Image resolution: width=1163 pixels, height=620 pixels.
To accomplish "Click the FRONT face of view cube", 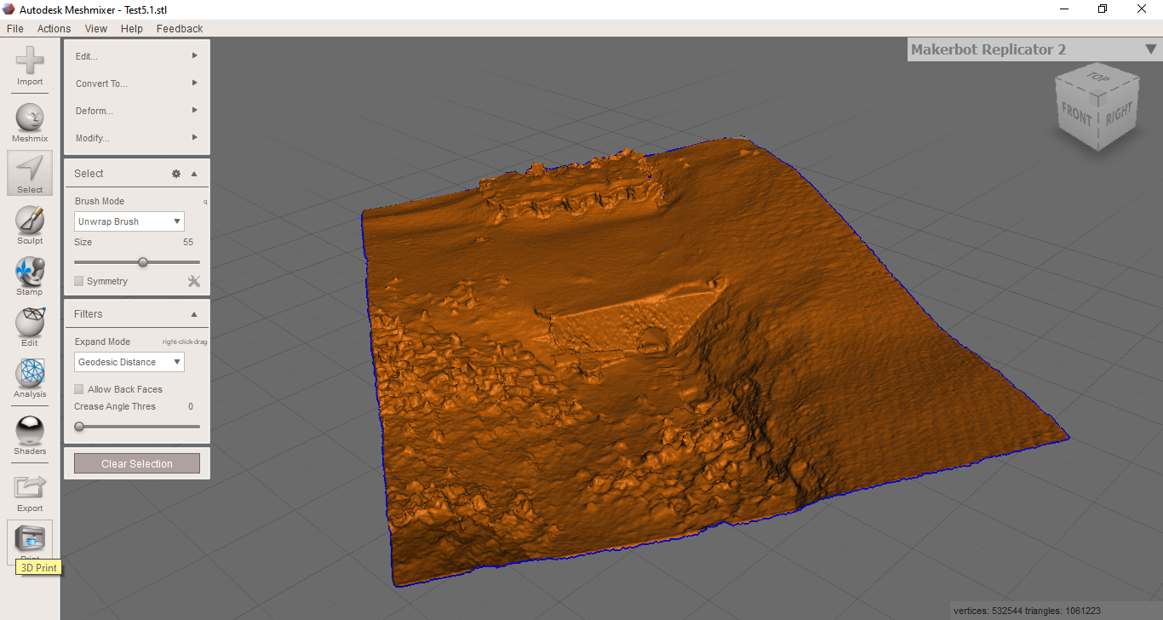I will click(x=1076, y=113).
